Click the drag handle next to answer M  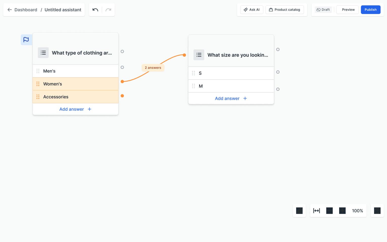tap(193, 86)
